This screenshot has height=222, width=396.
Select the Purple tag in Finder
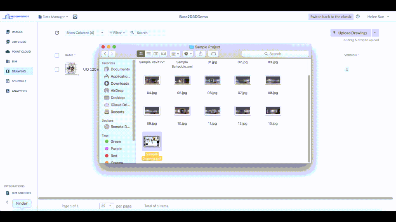click(x=113, y=148)
